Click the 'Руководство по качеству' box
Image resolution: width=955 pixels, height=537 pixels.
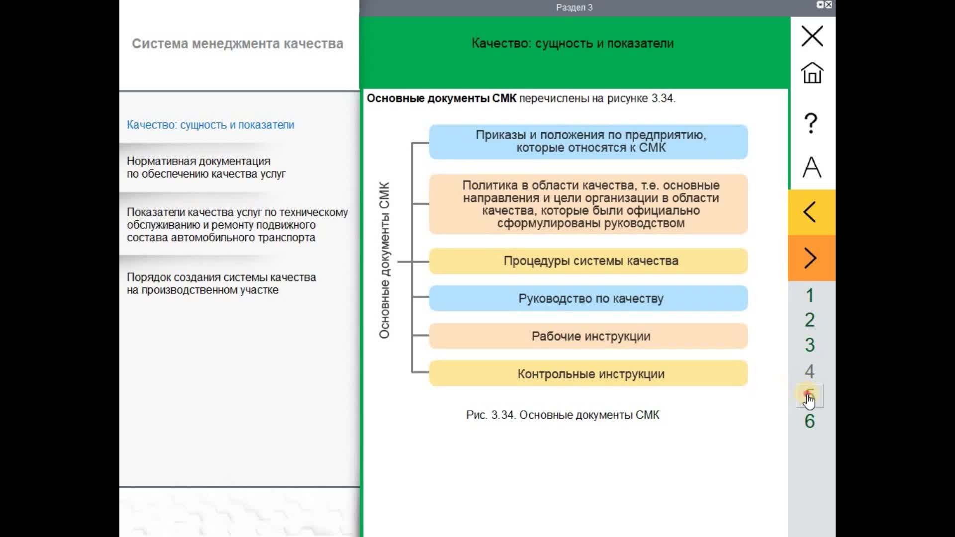click(x=588, y=298)
